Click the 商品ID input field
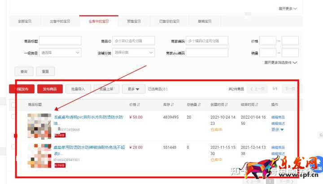 pos(134,41)
